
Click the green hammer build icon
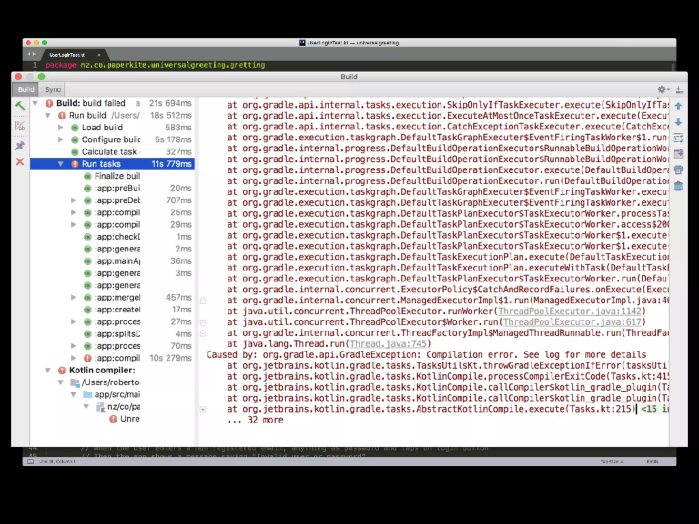click(20, 106)
